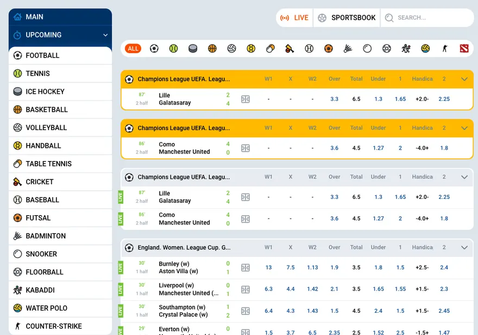This screenshot has height=335, width=478.
Task: Open VOLLEYBALL in the sidebar
Action: point(60,127)
